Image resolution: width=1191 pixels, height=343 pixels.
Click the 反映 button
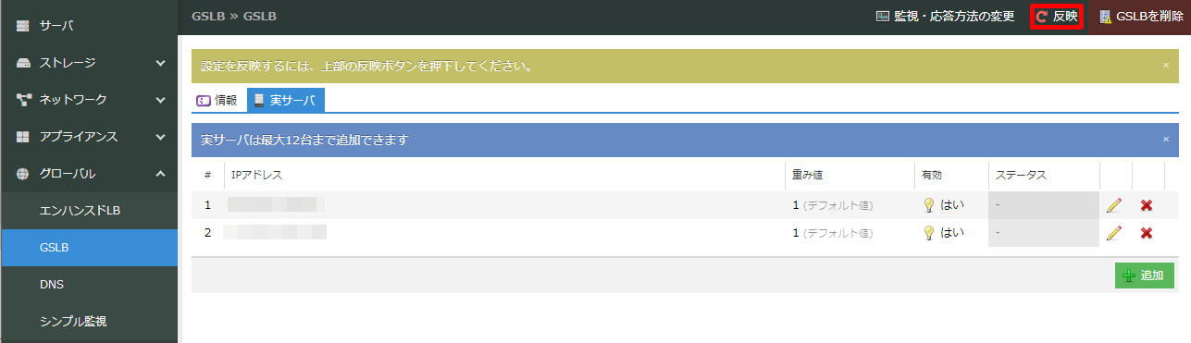(x=1057, y=17)
